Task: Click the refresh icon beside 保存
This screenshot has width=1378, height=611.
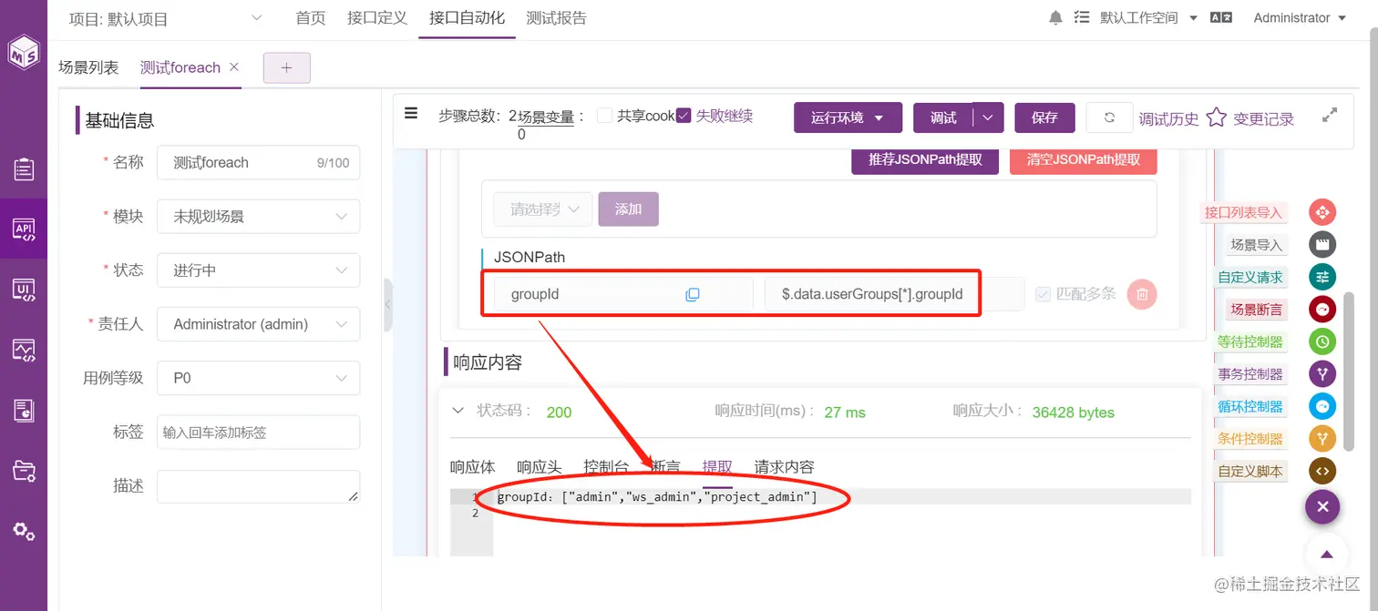Action: (1109, 117)
